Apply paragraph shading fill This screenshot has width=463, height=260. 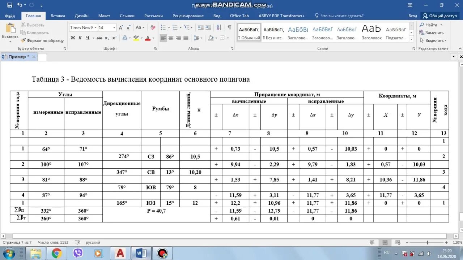[x=211, y=38]
